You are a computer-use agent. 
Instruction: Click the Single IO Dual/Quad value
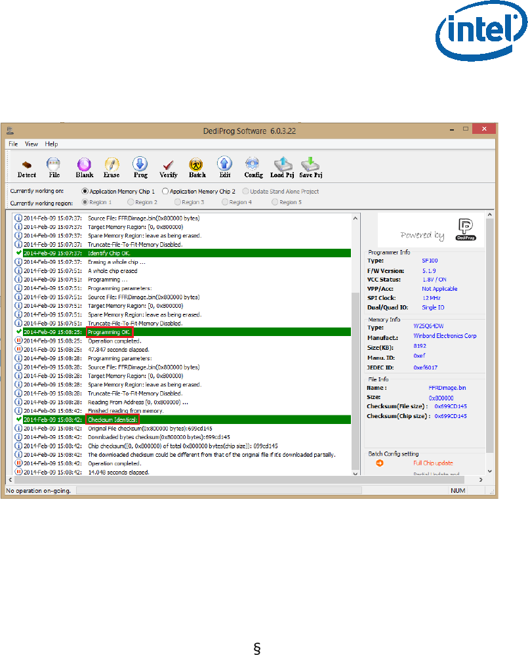point(433,307)
